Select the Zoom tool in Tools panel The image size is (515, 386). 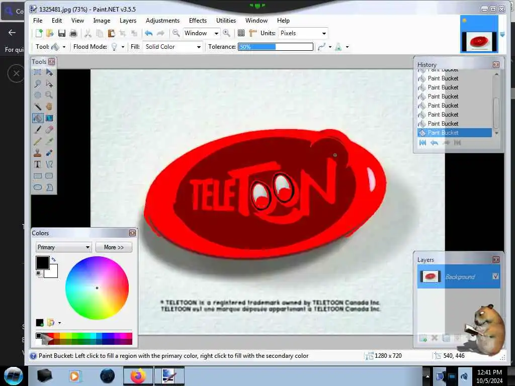click(x=49, y=95)
